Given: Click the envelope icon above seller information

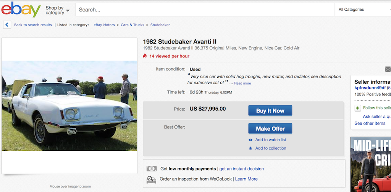Looking at the screenshot, I should 388,70.
